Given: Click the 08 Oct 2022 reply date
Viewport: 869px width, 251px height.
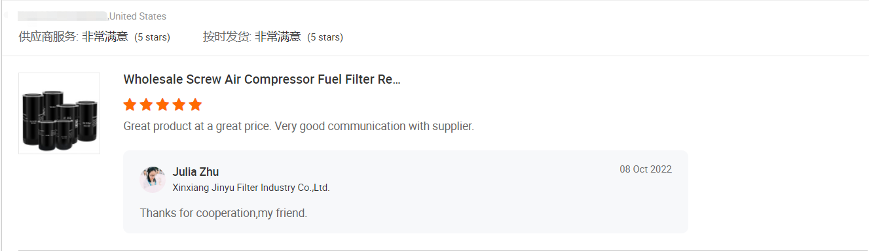Looking at the screenshot, I should click(646, 169).
